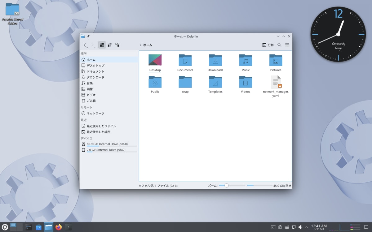
Task: Select the Desktop folder icon
Action: coord(155,60)
